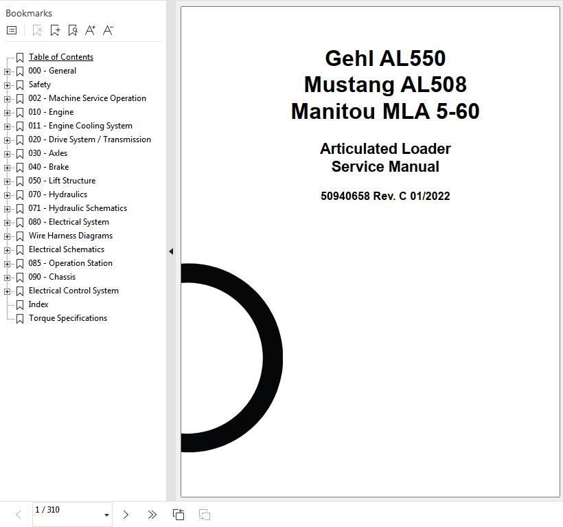Expand the Electrical Schematics bookmark
The height and width of the screenshot is (527, 563).
coord(7,250)
